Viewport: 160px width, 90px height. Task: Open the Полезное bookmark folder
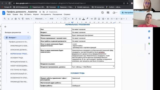coord(51,7)
